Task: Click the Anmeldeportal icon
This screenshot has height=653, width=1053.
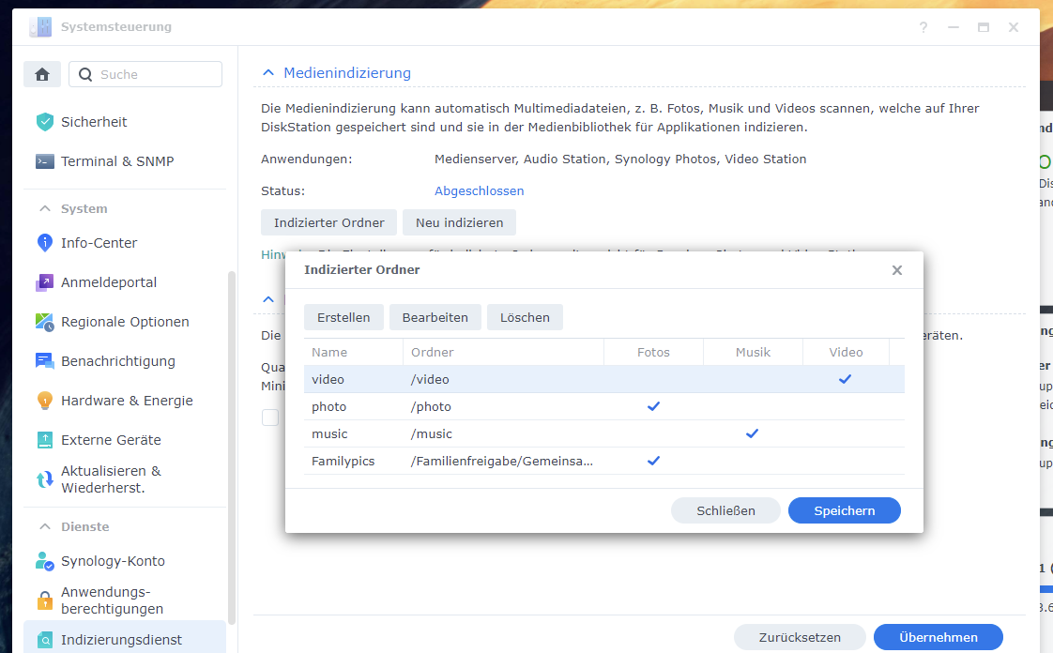Action: (44, 281)
